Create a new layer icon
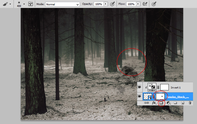The height and width of the screenshot is (124, 197). click(183, 103)
